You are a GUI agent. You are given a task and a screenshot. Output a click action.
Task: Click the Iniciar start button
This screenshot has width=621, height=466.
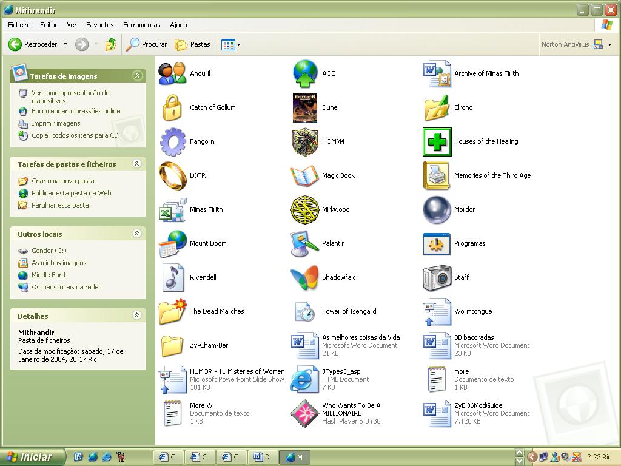pyautogui.click(x=33, y=458)
